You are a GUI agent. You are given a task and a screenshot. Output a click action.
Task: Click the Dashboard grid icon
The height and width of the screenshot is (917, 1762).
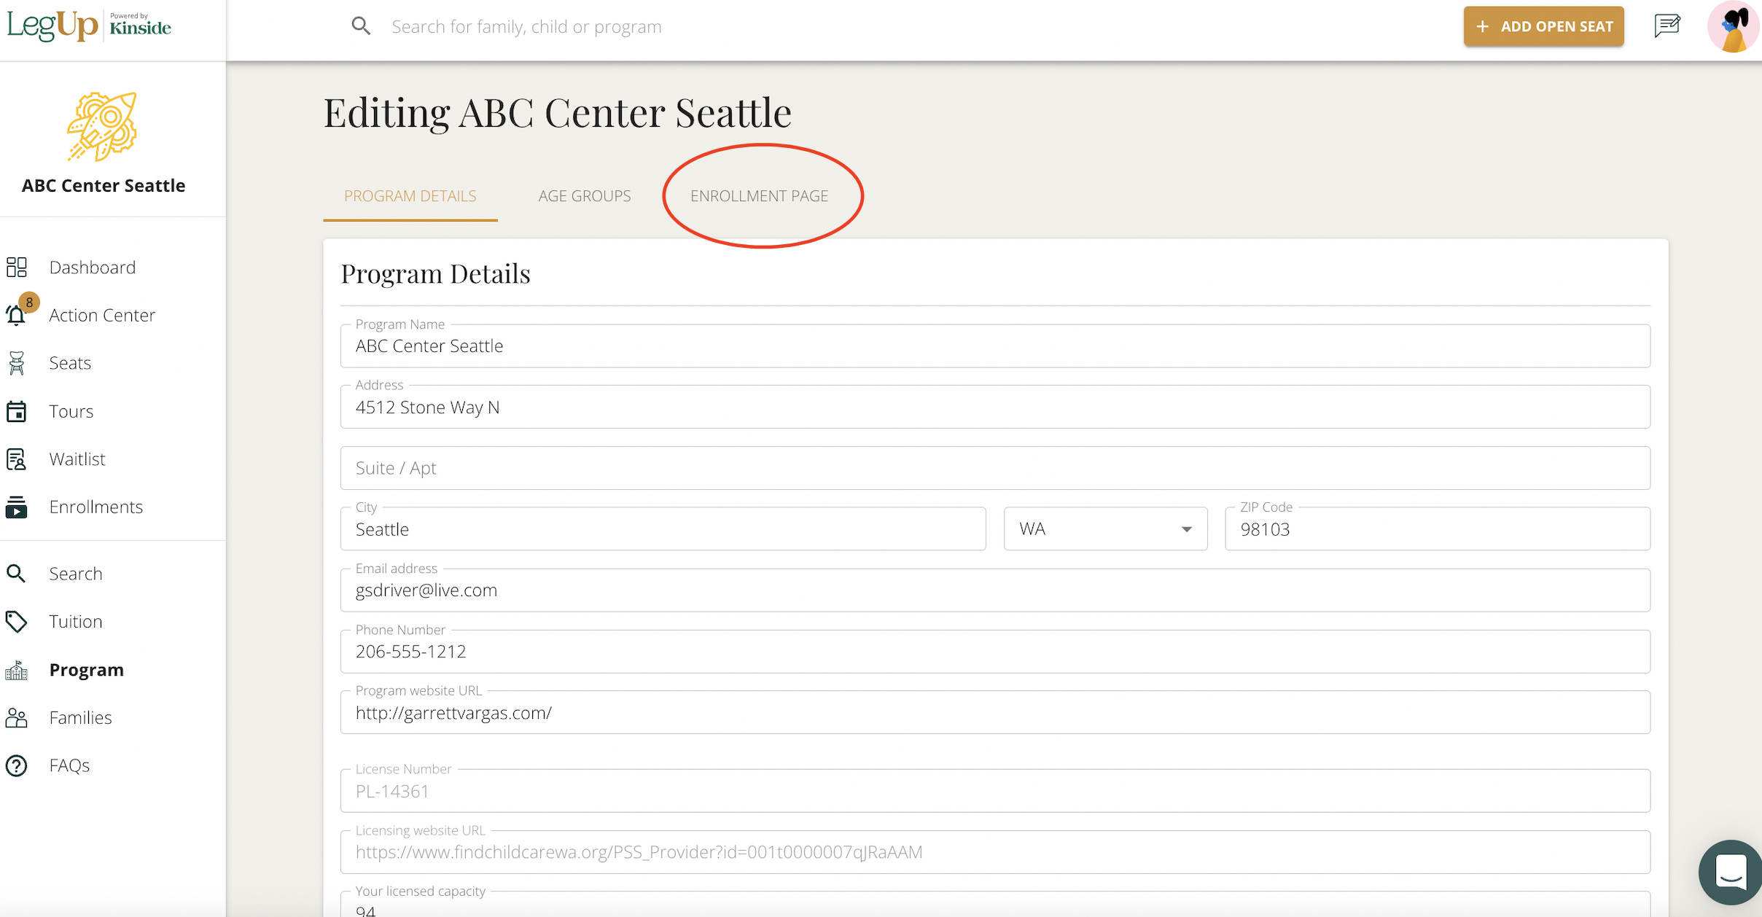tap(17, 267)
